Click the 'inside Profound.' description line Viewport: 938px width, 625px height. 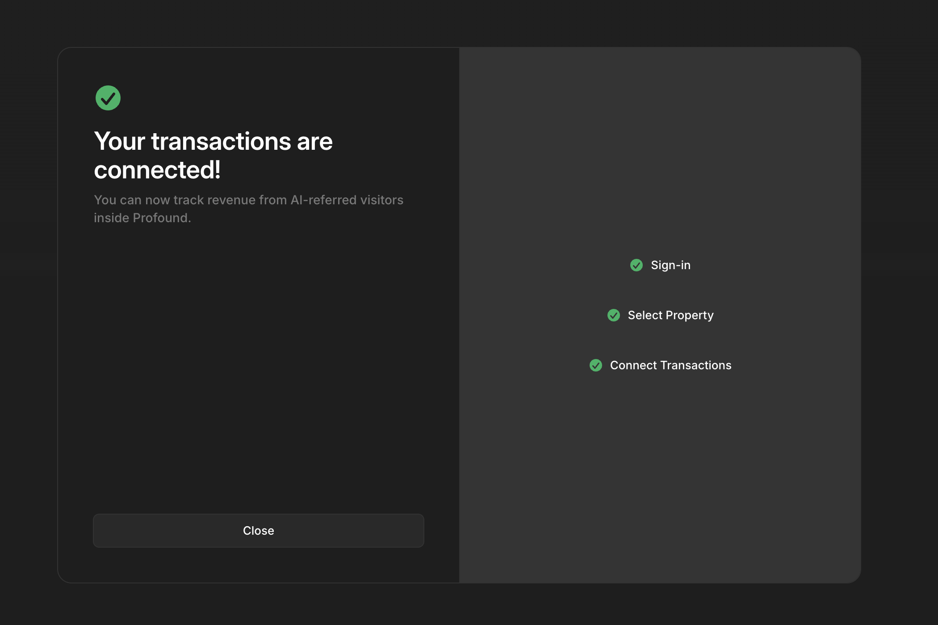[x=142, y=218]
